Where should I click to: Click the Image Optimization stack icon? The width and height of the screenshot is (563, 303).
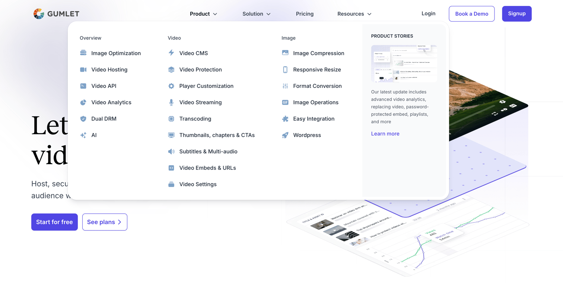[x=83, y=53]
